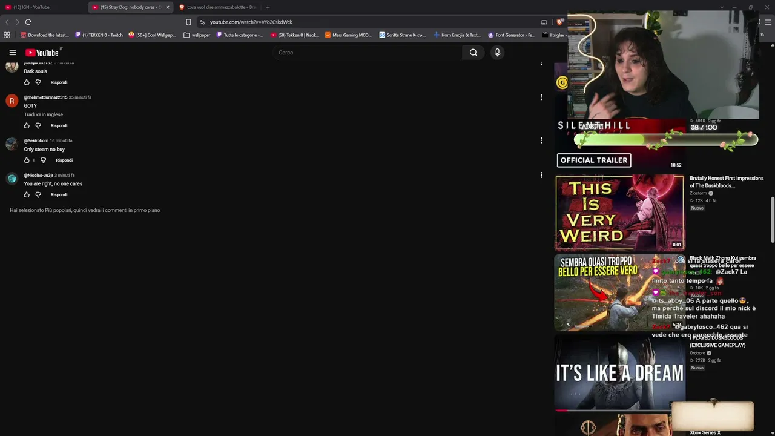The width and height of the screenshot is (775, 436).
Task: Switch to the IGN - YouTube tab
Action: click(x=42, y=7)
